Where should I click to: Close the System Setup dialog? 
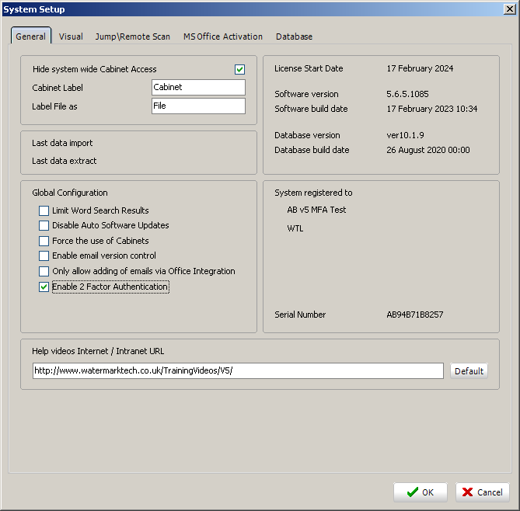tap(509, 9)
